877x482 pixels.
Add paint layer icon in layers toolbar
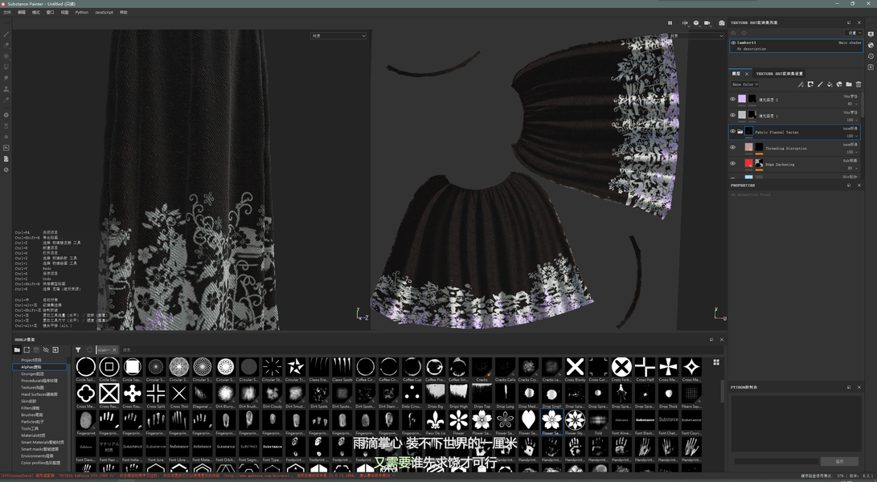tap(820, 84)
